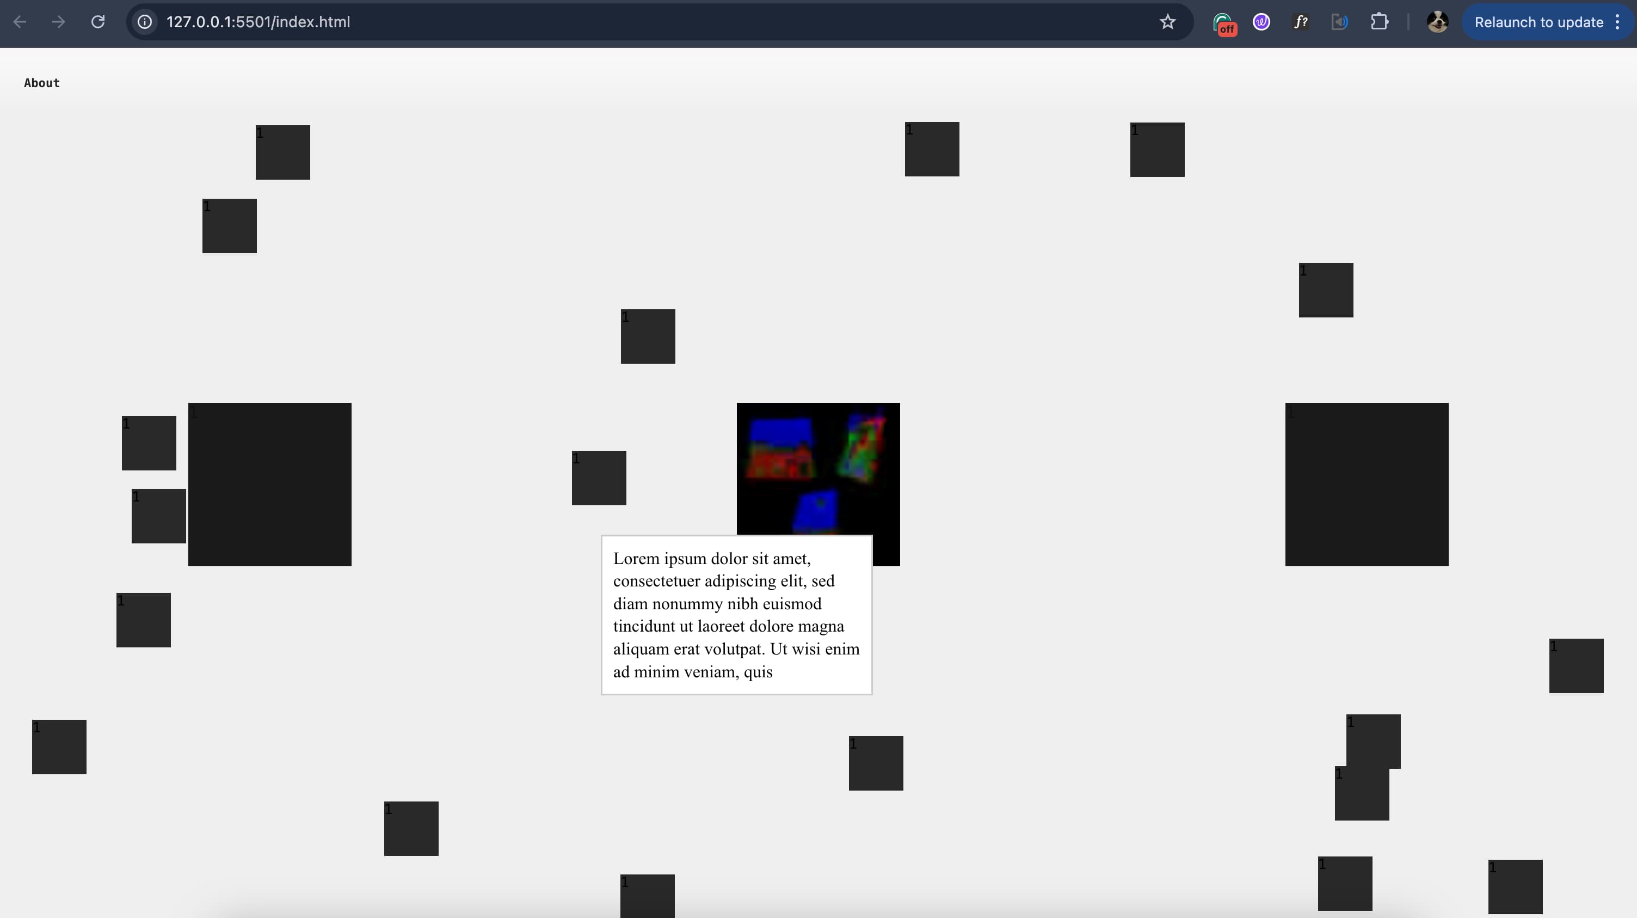Click the large dark square at right

click(x=1367, y=485)
